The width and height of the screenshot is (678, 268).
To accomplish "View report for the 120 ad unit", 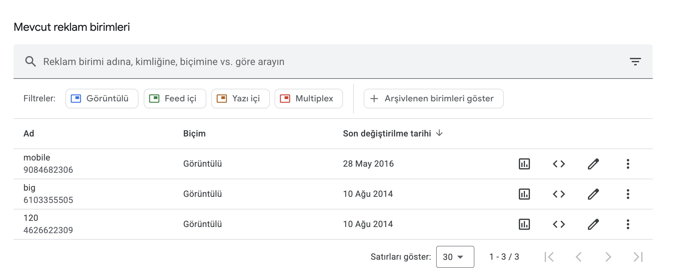I will pyautogui.click(x=524, y=224).
